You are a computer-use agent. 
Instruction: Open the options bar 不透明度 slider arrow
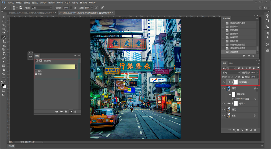pos(70,8)
